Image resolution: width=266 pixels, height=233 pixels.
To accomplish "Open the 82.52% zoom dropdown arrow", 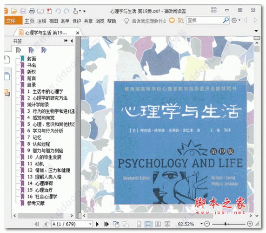I will point(201,224).
